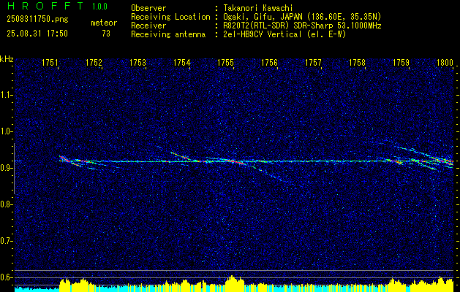Click antenna value 2el-HB9CV Vertical
Screen dimensions: 460x292
(x=263, y=34)
